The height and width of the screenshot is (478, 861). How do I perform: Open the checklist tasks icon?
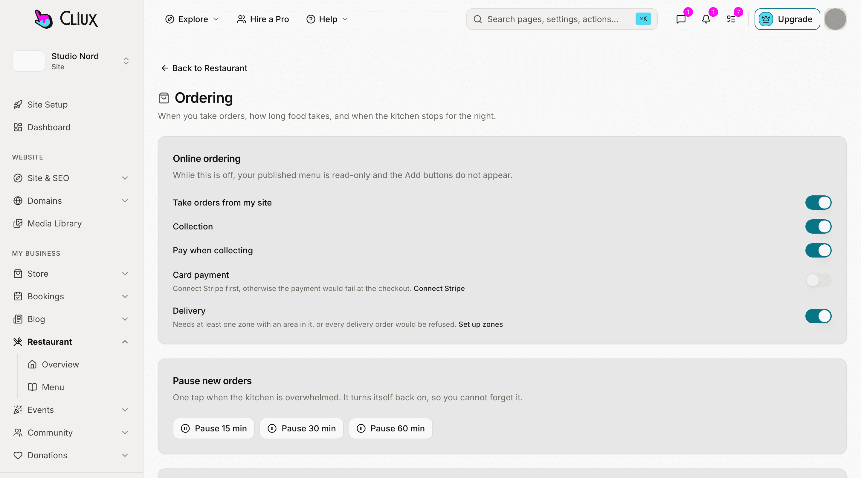click(x=731, y=19)
